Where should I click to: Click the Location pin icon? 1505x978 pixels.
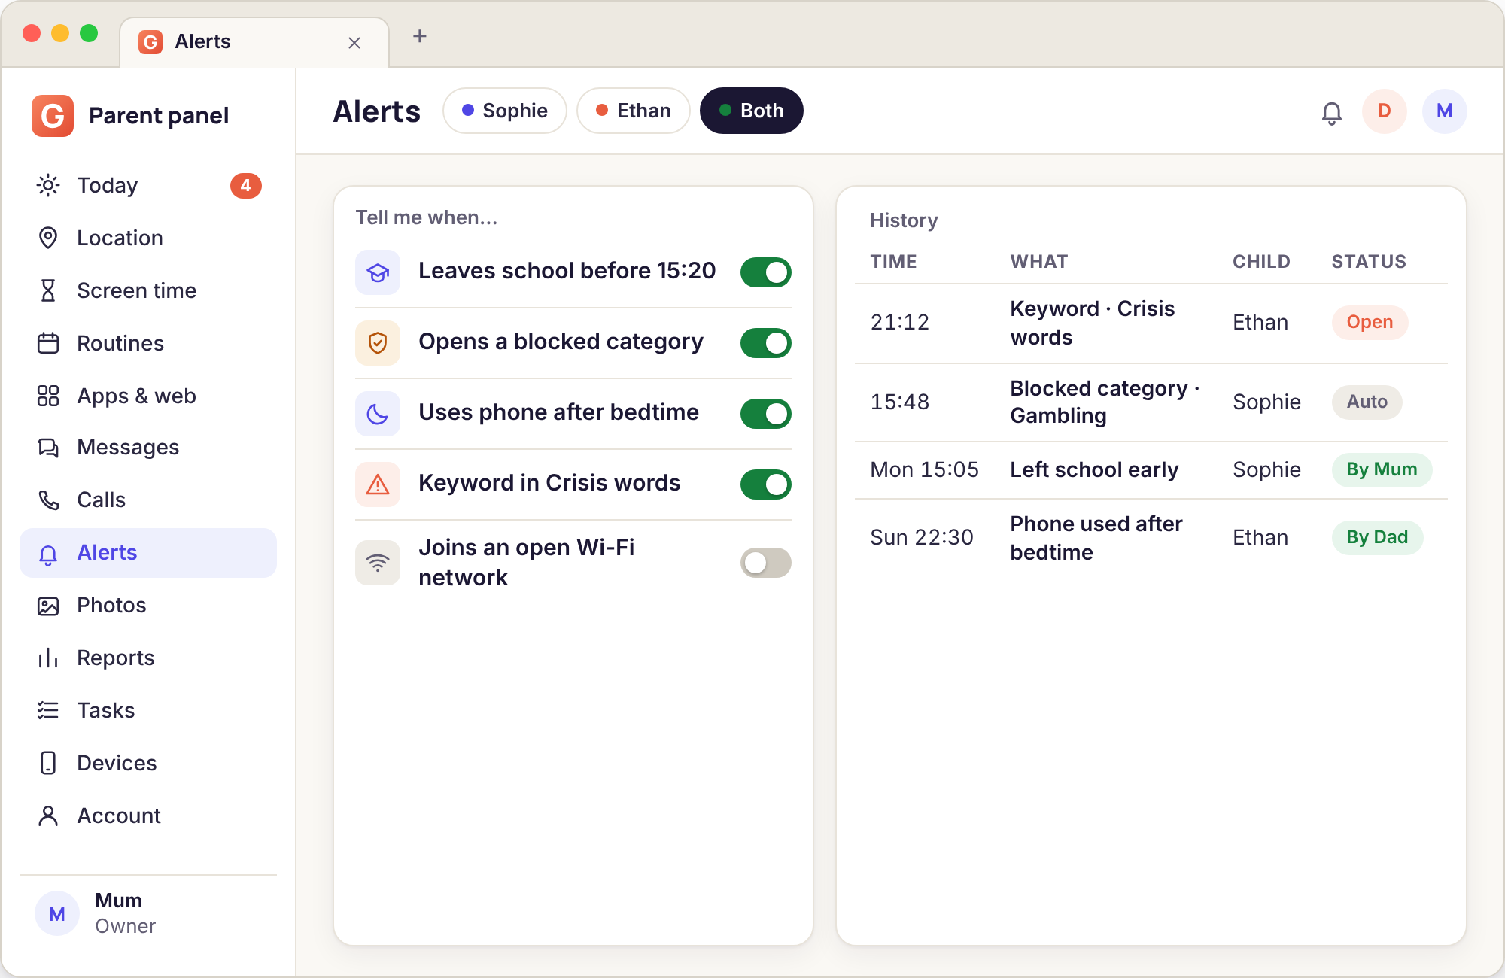48,238
